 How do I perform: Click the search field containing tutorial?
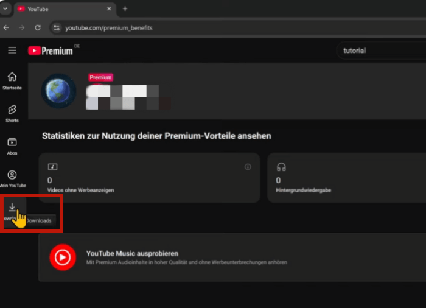[381, 51]
